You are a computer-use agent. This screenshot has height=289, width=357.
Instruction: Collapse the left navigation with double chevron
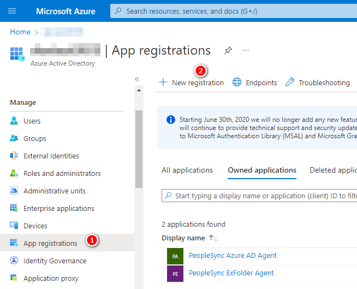coord(137,79)
